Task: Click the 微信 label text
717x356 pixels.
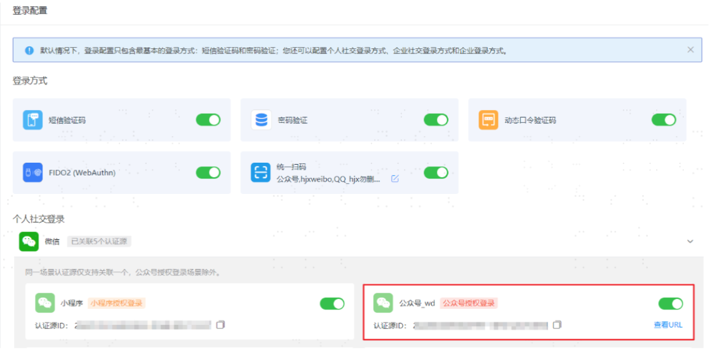Action: (51, 241)
